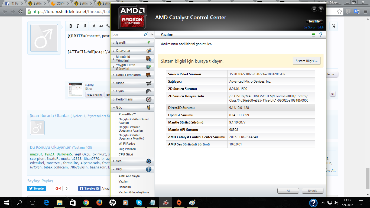Collapse the Bilgi section
The height and width of the screenshot is (208, 370).
132,169
